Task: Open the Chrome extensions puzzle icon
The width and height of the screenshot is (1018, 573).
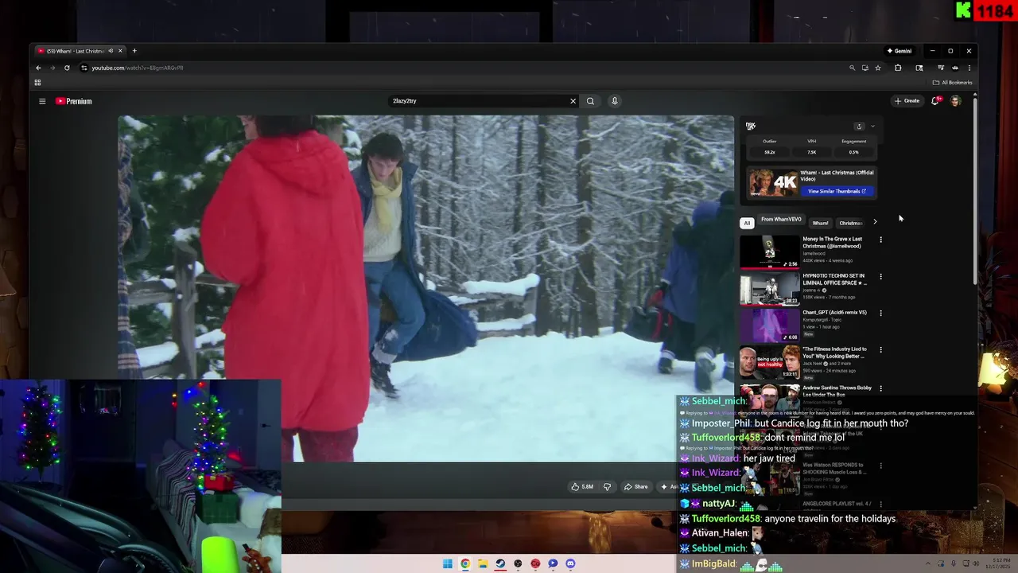Action: pyautogui.click(x=898, y=68)
